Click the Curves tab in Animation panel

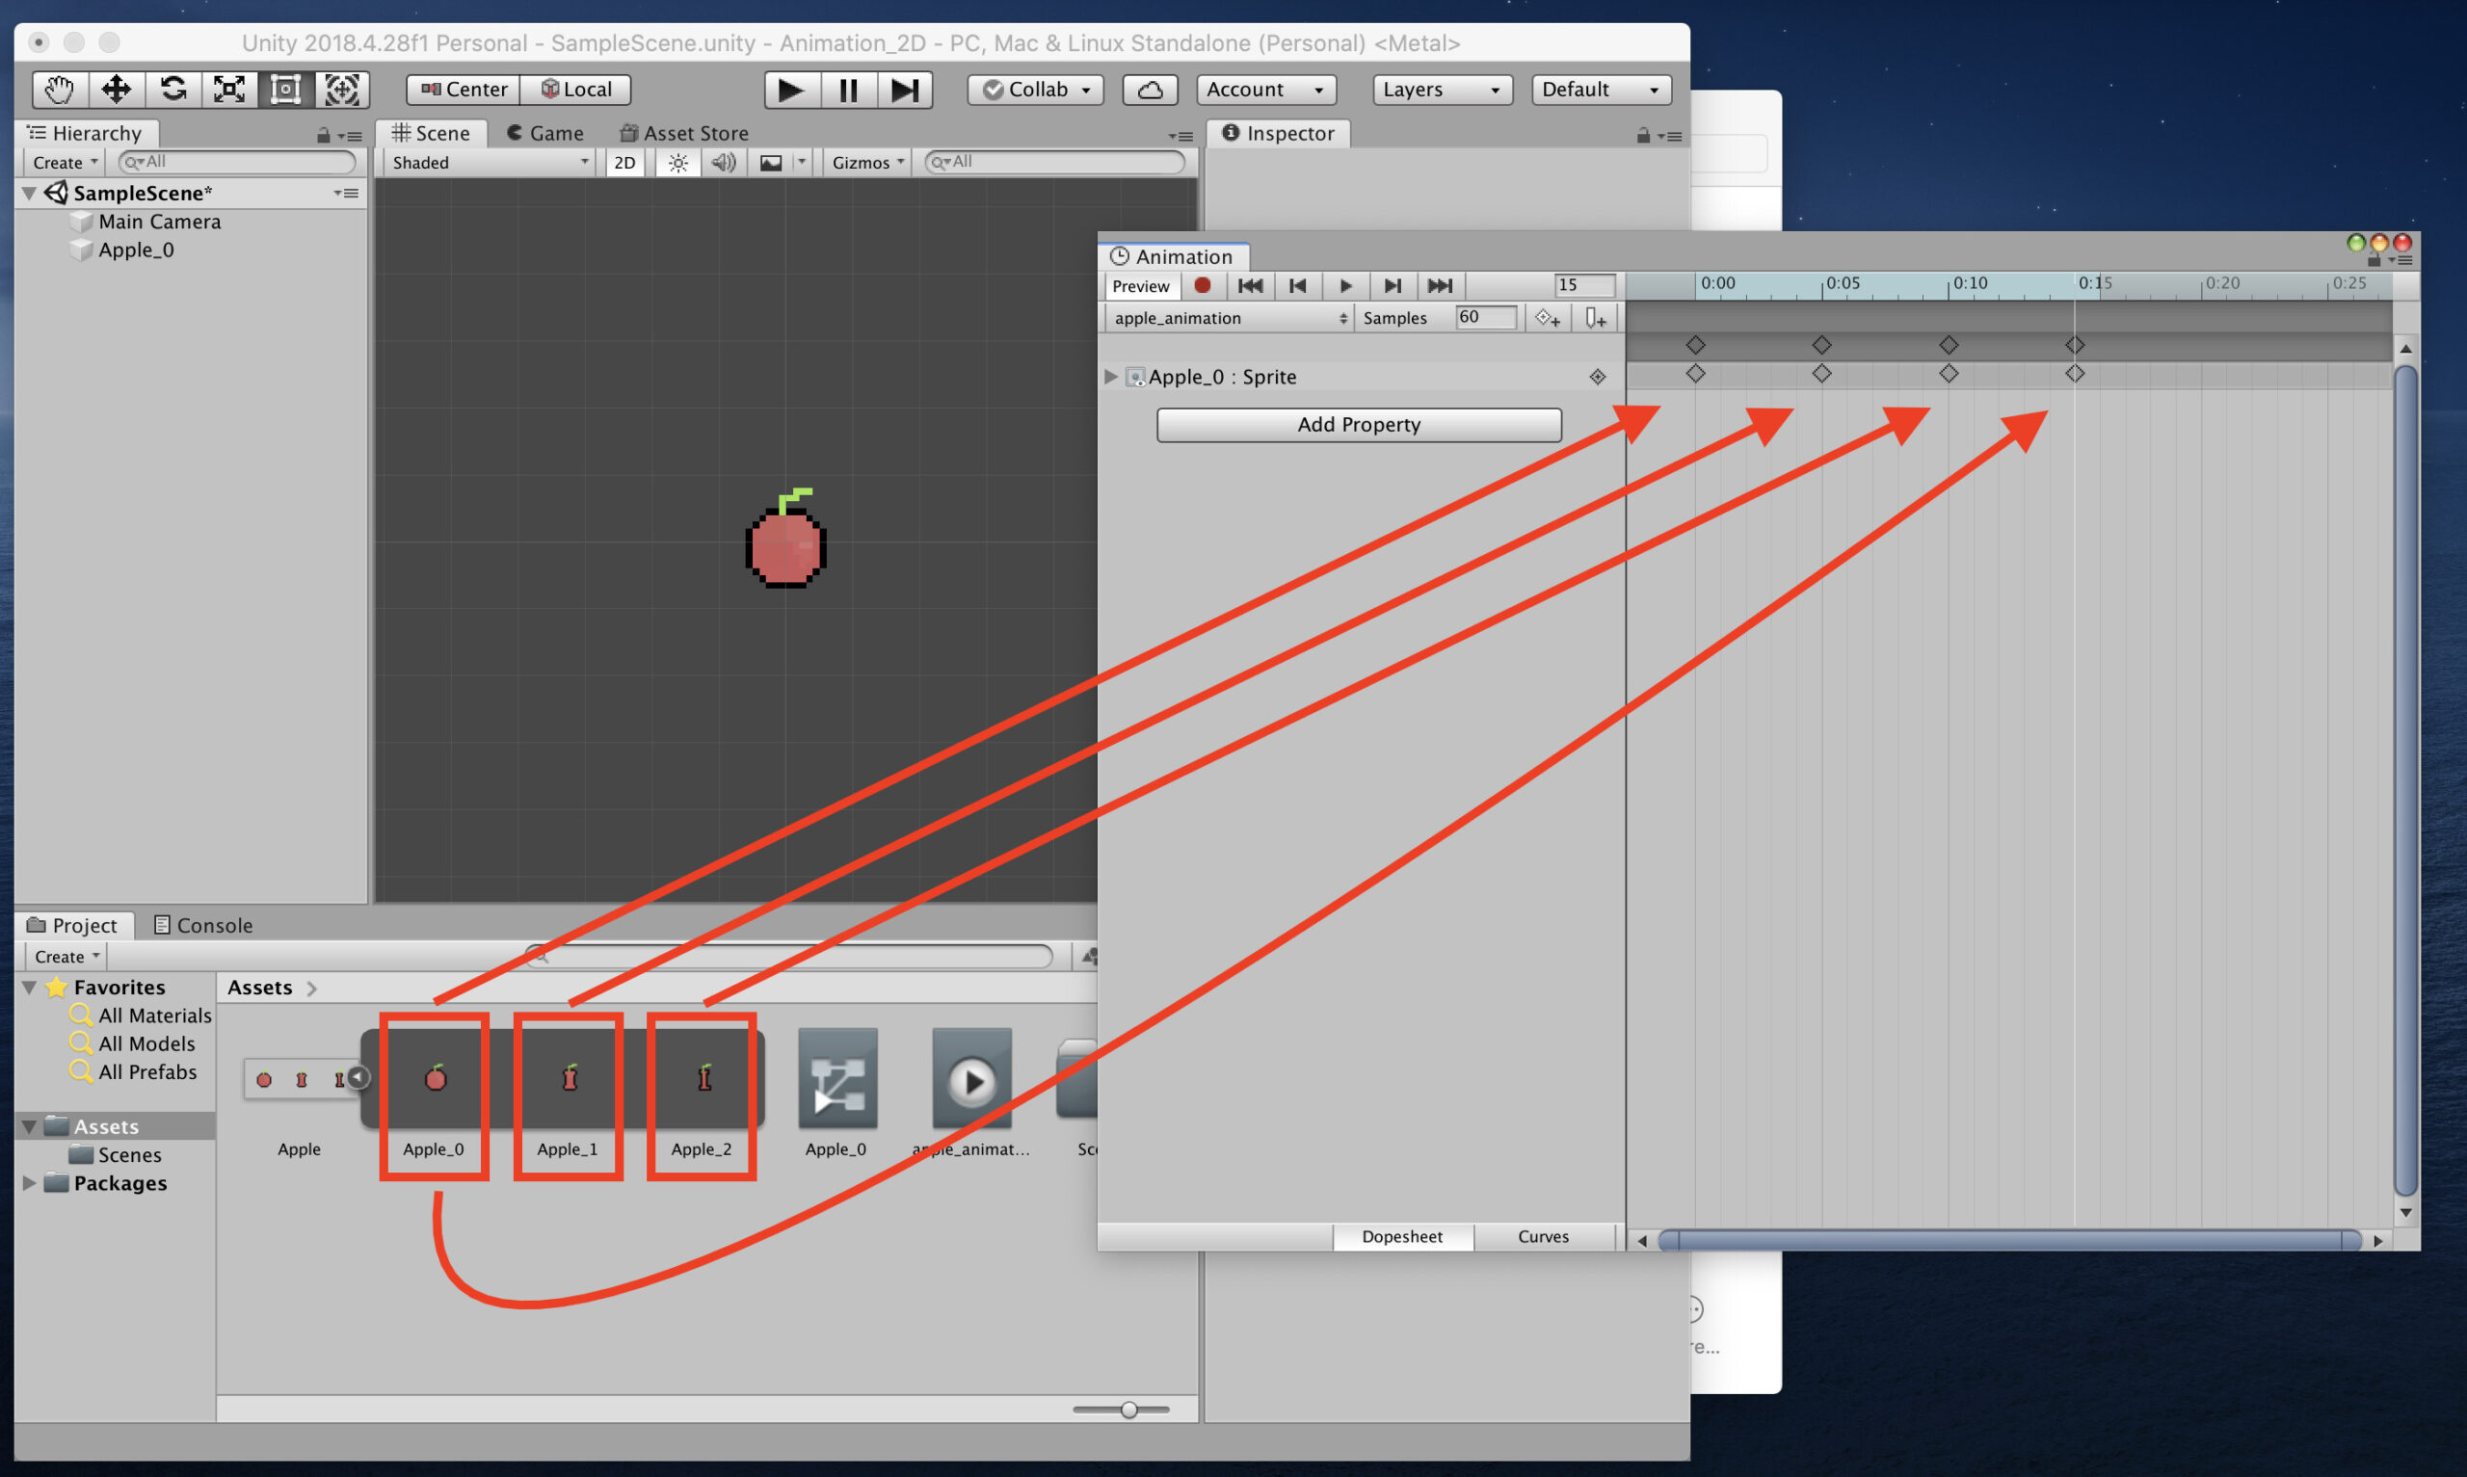click(x=1539, y=1236)
